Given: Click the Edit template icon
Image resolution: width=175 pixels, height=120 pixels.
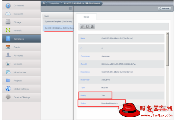Looking at the screenshot, I should 82,27.
